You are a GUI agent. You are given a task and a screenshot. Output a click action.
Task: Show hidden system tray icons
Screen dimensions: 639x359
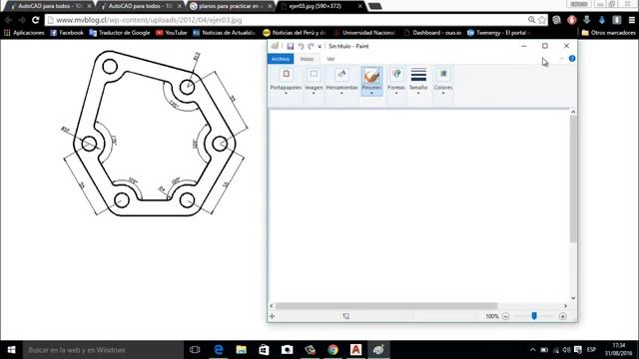(532, 350)
